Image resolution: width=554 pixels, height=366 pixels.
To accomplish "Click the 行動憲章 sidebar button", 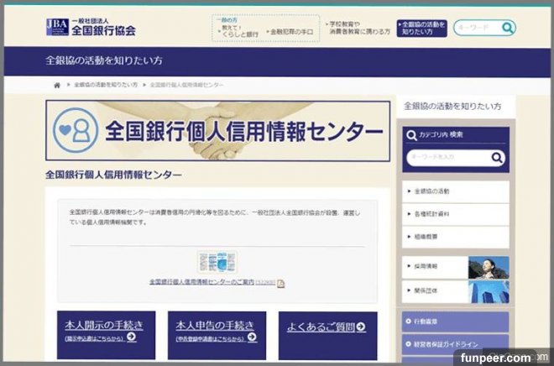I will click(455, 321).
